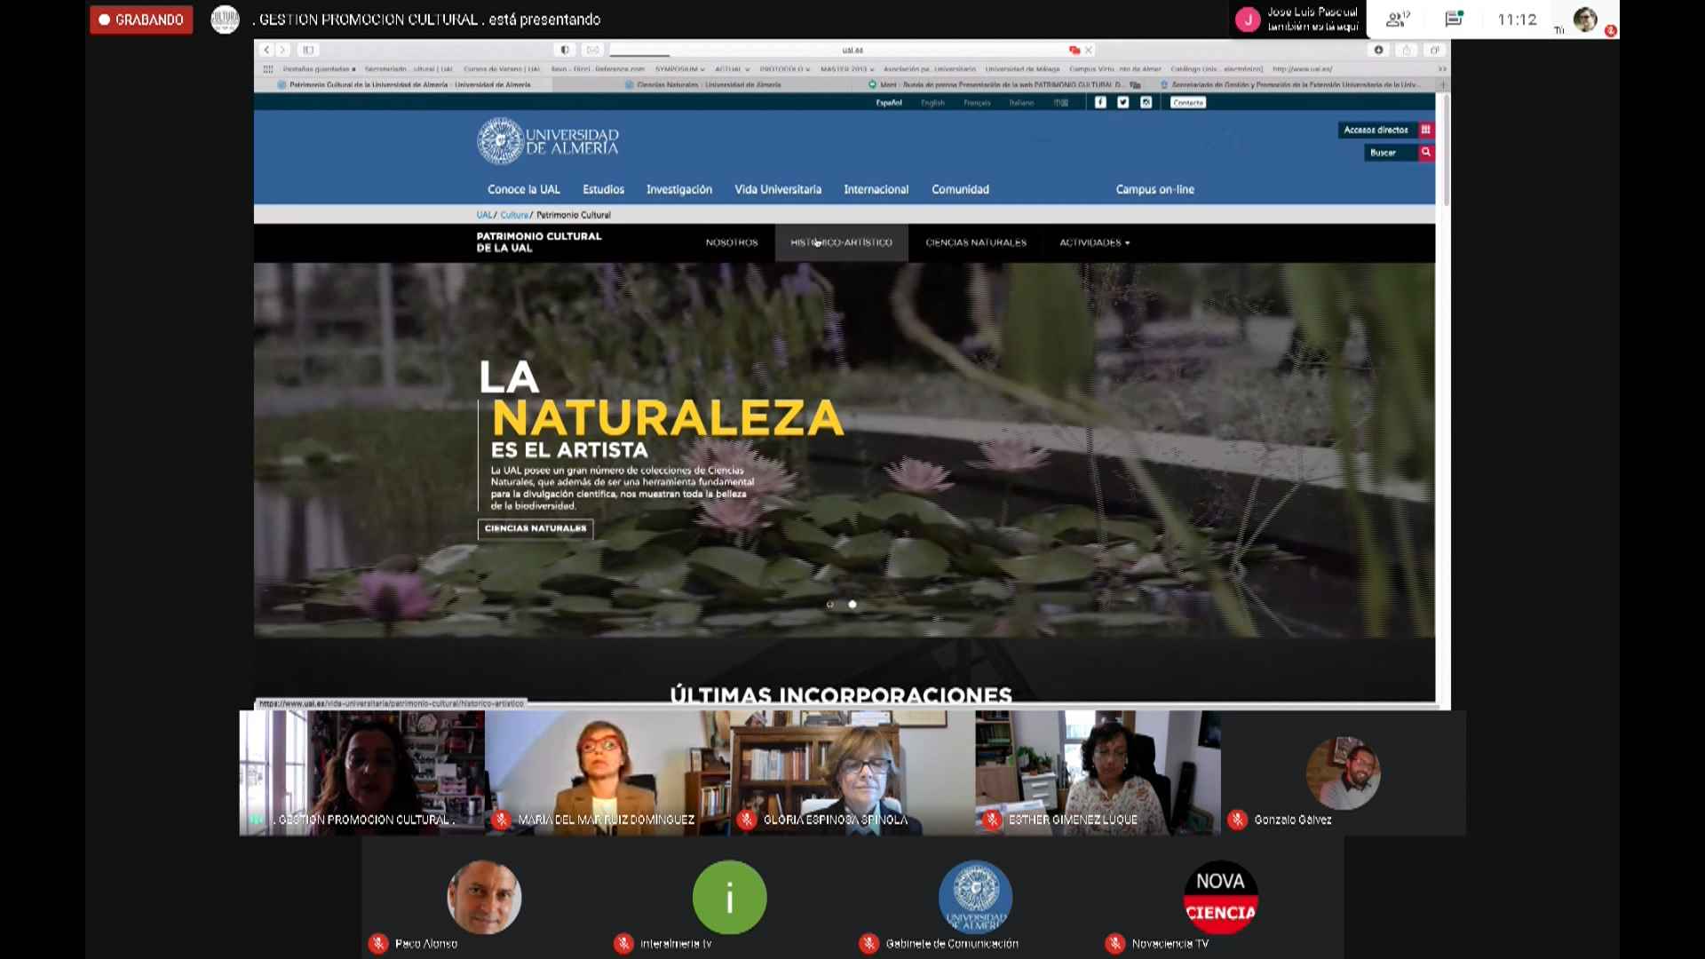Open the meeting chat icon

[1454, 20]
